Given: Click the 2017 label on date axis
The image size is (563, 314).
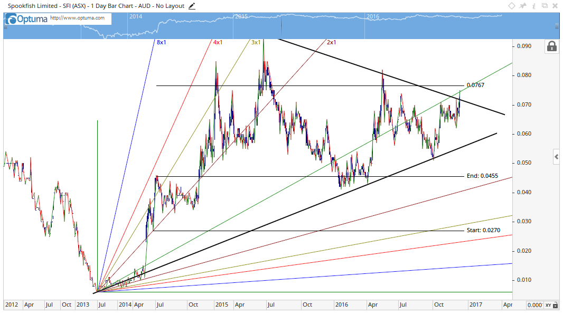Looking at the screenshot, I should pyautogui.click(x=476, y=305).
